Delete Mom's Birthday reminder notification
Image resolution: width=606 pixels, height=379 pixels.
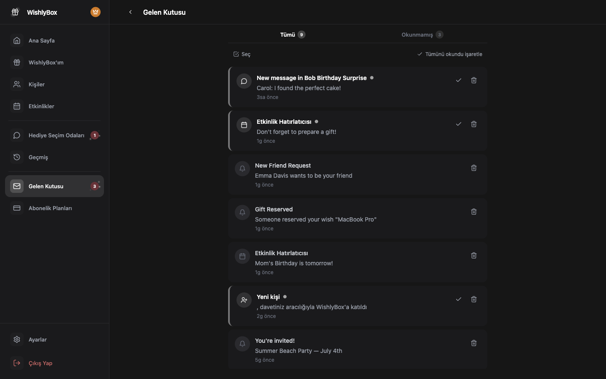tap(474, 255)
